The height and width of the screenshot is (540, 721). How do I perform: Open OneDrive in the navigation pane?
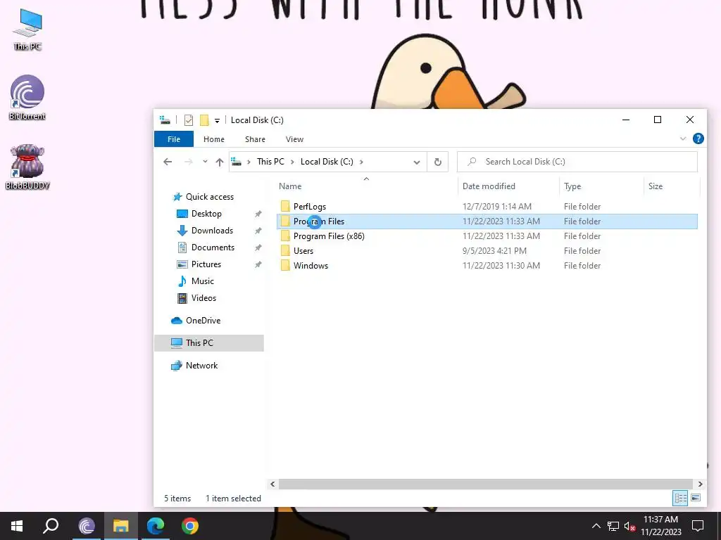(203, 321)
